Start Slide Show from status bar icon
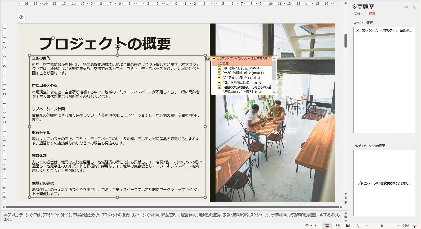 click(x=359, y=226)
